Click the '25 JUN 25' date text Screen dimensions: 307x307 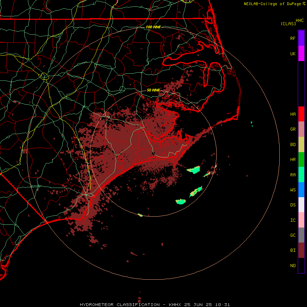pyautogui.click(x=198, y=305)
